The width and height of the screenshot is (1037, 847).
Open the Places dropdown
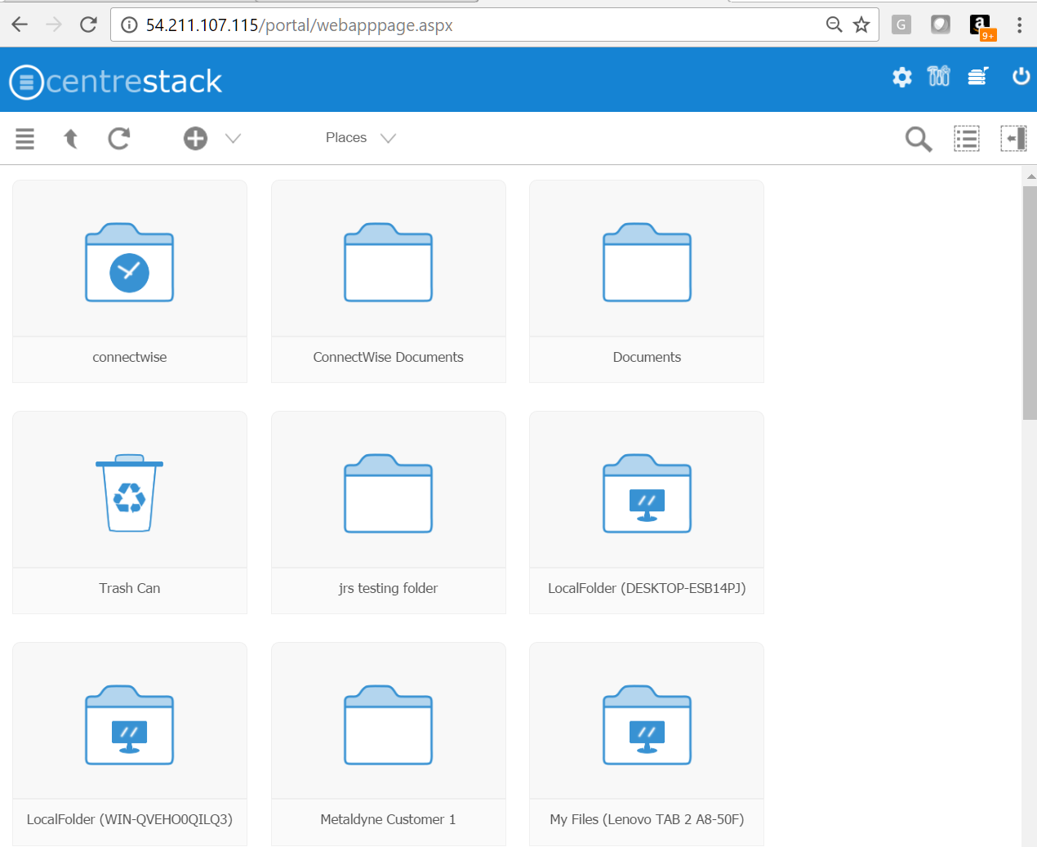pyautogui.click(x=361, y=138)
